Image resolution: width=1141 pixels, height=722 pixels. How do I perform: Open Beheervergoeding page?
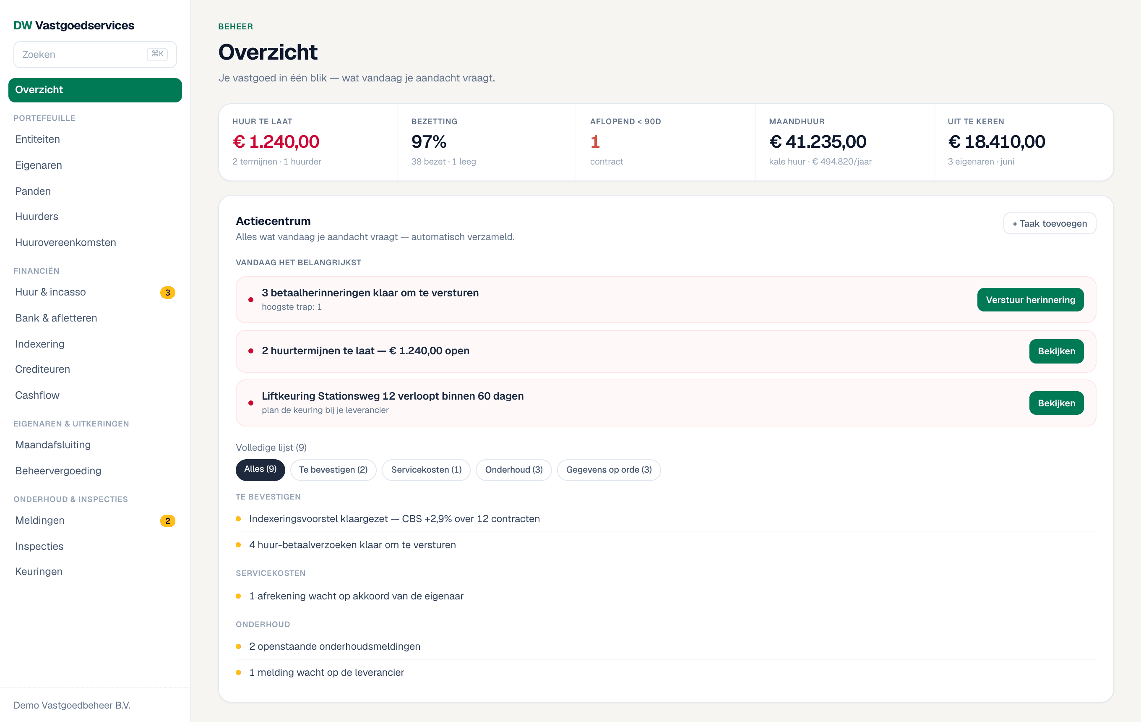(x=95, y=471)
